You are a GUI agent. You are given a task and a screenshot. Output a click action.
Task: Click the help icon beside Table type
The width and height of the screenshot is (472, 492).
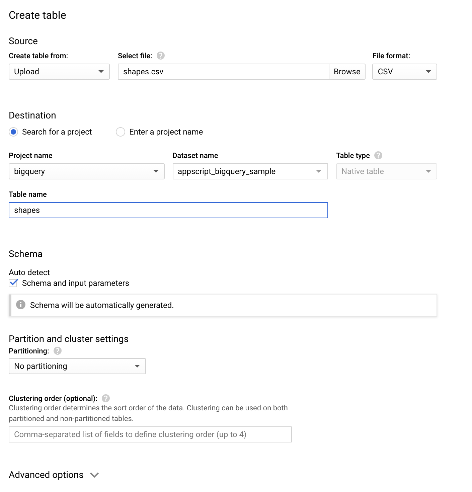[378, 155]
